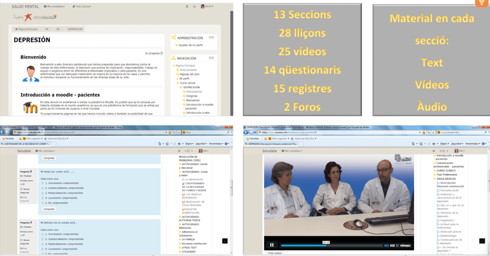Select 'Gravemente comprometido' for Pregunta 3
Screen dimensions: 490x256
click(x=42, y=234)
